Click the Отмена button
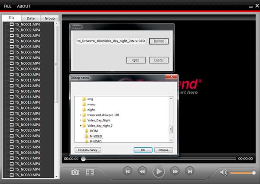The height and width of the screenshot is (184, 260). (163, 150)
